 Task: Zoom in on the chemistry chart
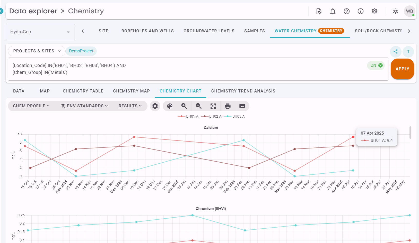click(184, 106)
